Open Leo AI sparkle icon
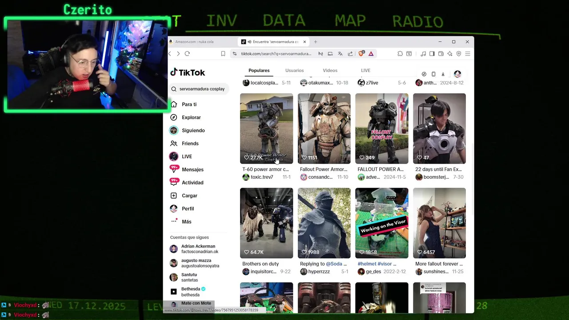Screen dimensions: 569x320 pos(450,54)
